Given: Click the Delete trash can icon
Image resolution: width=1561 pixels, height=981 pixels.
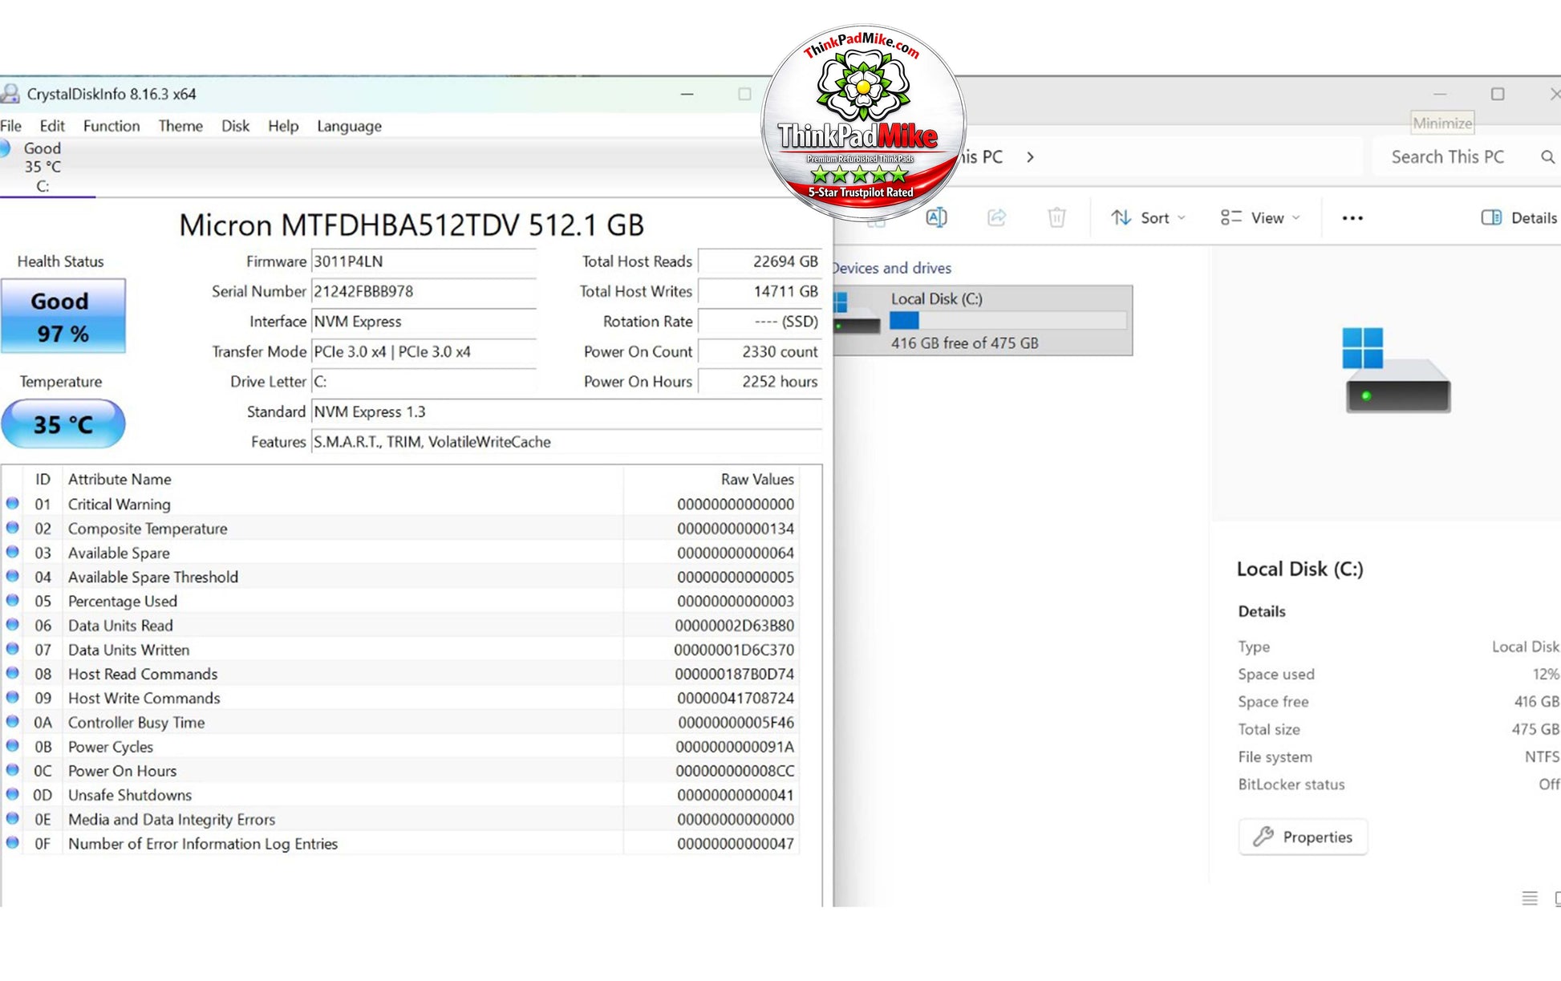Looking at the screenshot, I should (x=1056, y=217).
